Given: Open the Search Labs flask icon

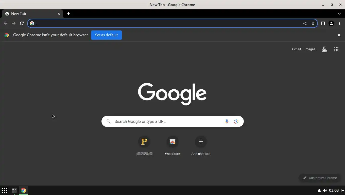Looking at the screenshot, I should pos(324,49).
